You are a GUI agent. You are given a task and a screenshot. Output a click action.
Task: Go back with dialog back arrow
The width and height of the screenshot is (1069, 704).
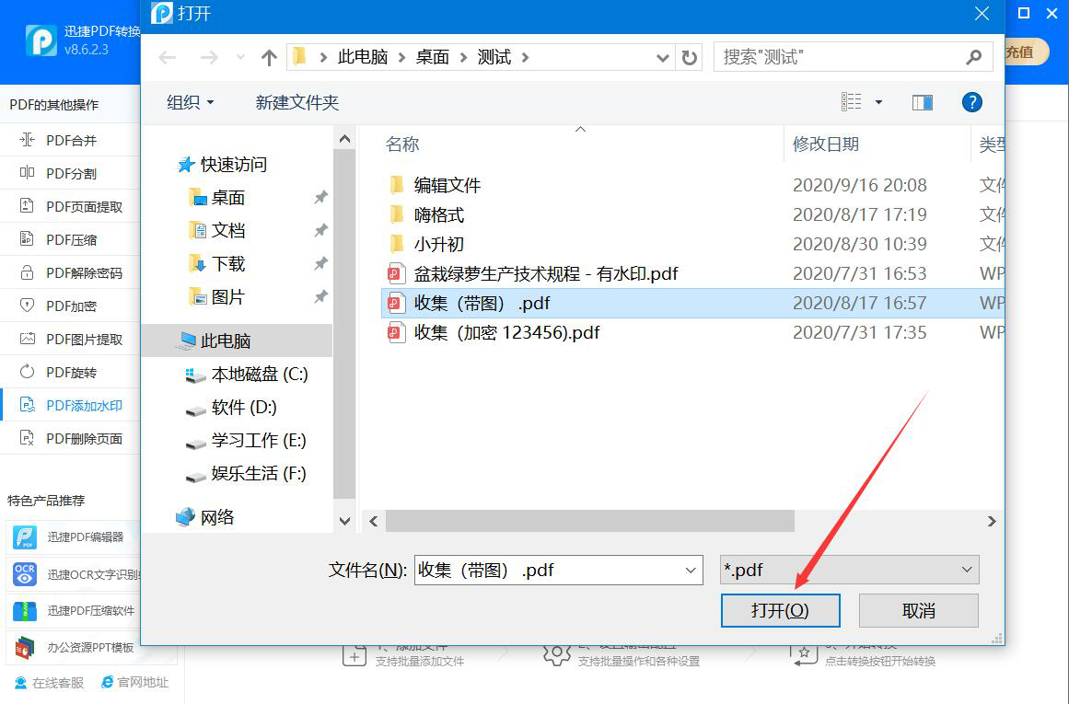point(167,57)
